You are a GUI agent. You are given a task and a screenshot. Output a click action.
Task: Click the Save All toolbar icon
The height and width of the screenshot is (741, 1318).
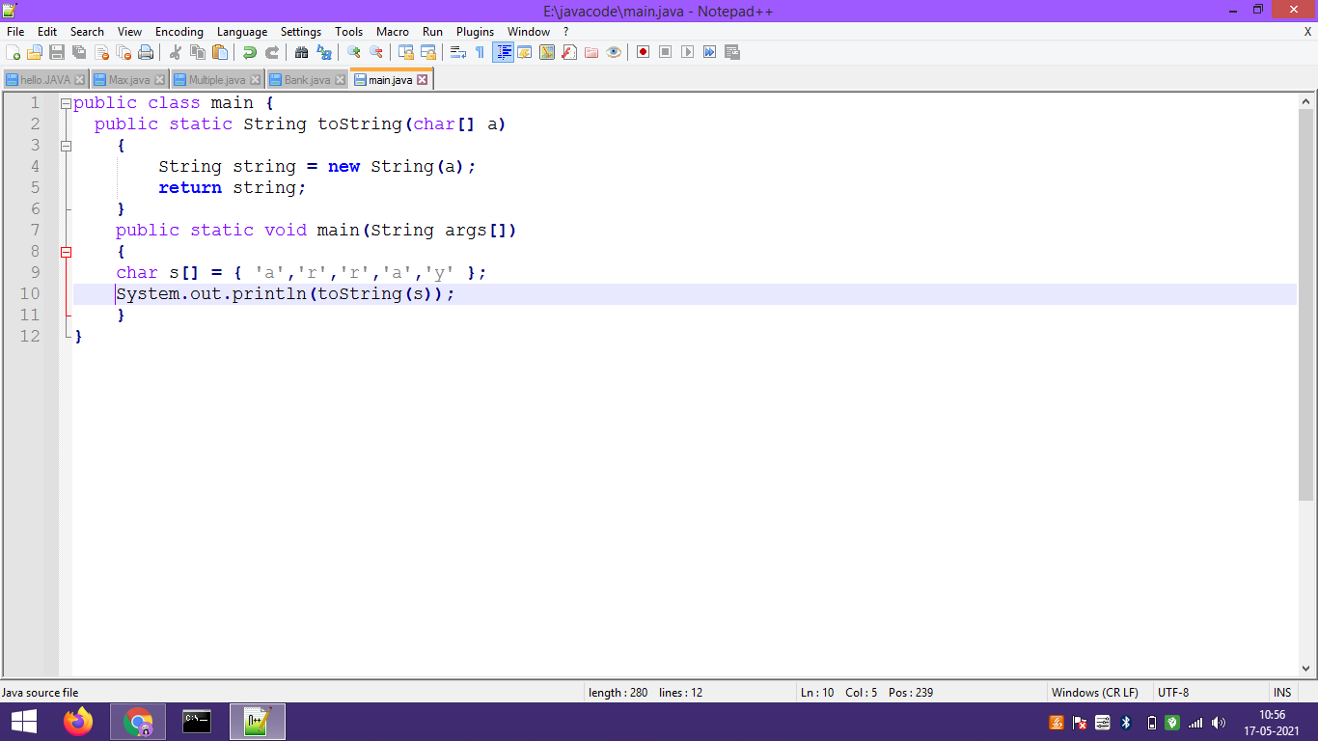coord(77,52)
